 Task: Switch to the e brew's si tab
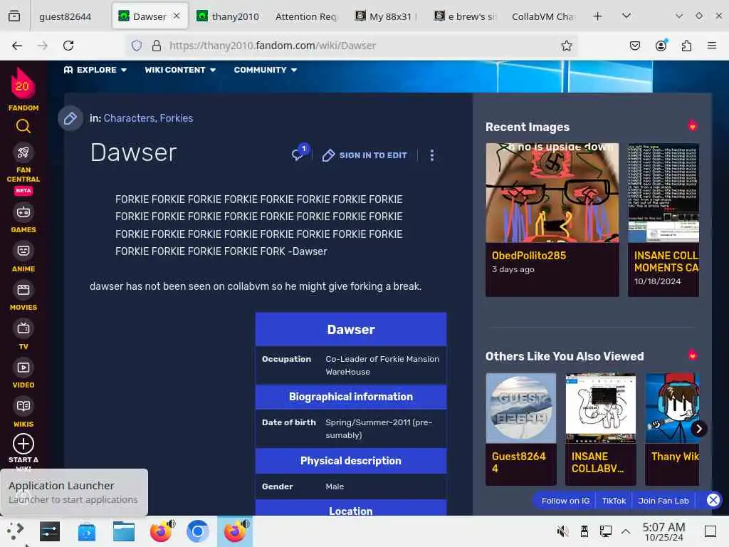[x=465, y=17]
